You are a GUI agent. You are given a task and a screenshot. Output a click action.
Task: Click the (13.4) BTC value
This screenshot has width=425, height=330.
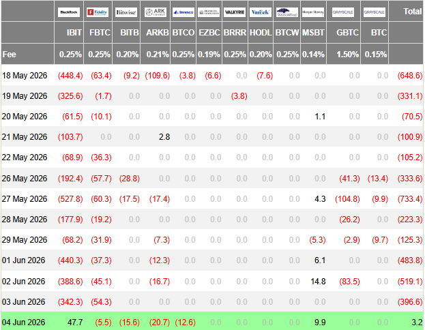tap(378, 178)
